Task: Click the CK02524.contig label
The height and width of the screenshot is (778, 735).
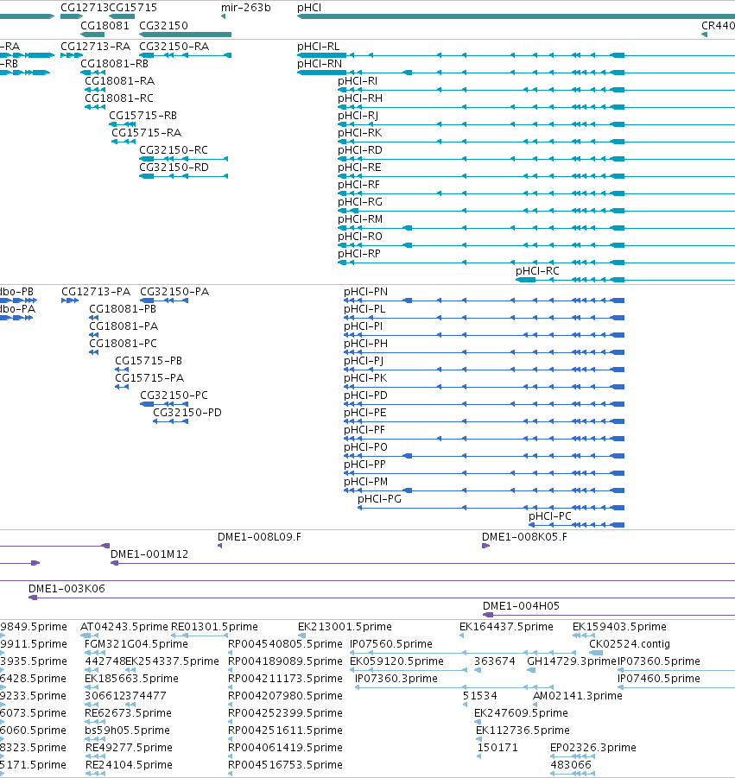Action: [630, 644]
